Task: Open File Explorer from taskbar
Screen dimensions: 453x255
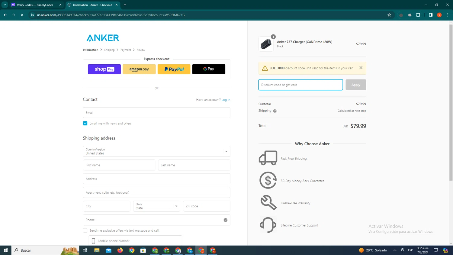Action: click(97, 250)
